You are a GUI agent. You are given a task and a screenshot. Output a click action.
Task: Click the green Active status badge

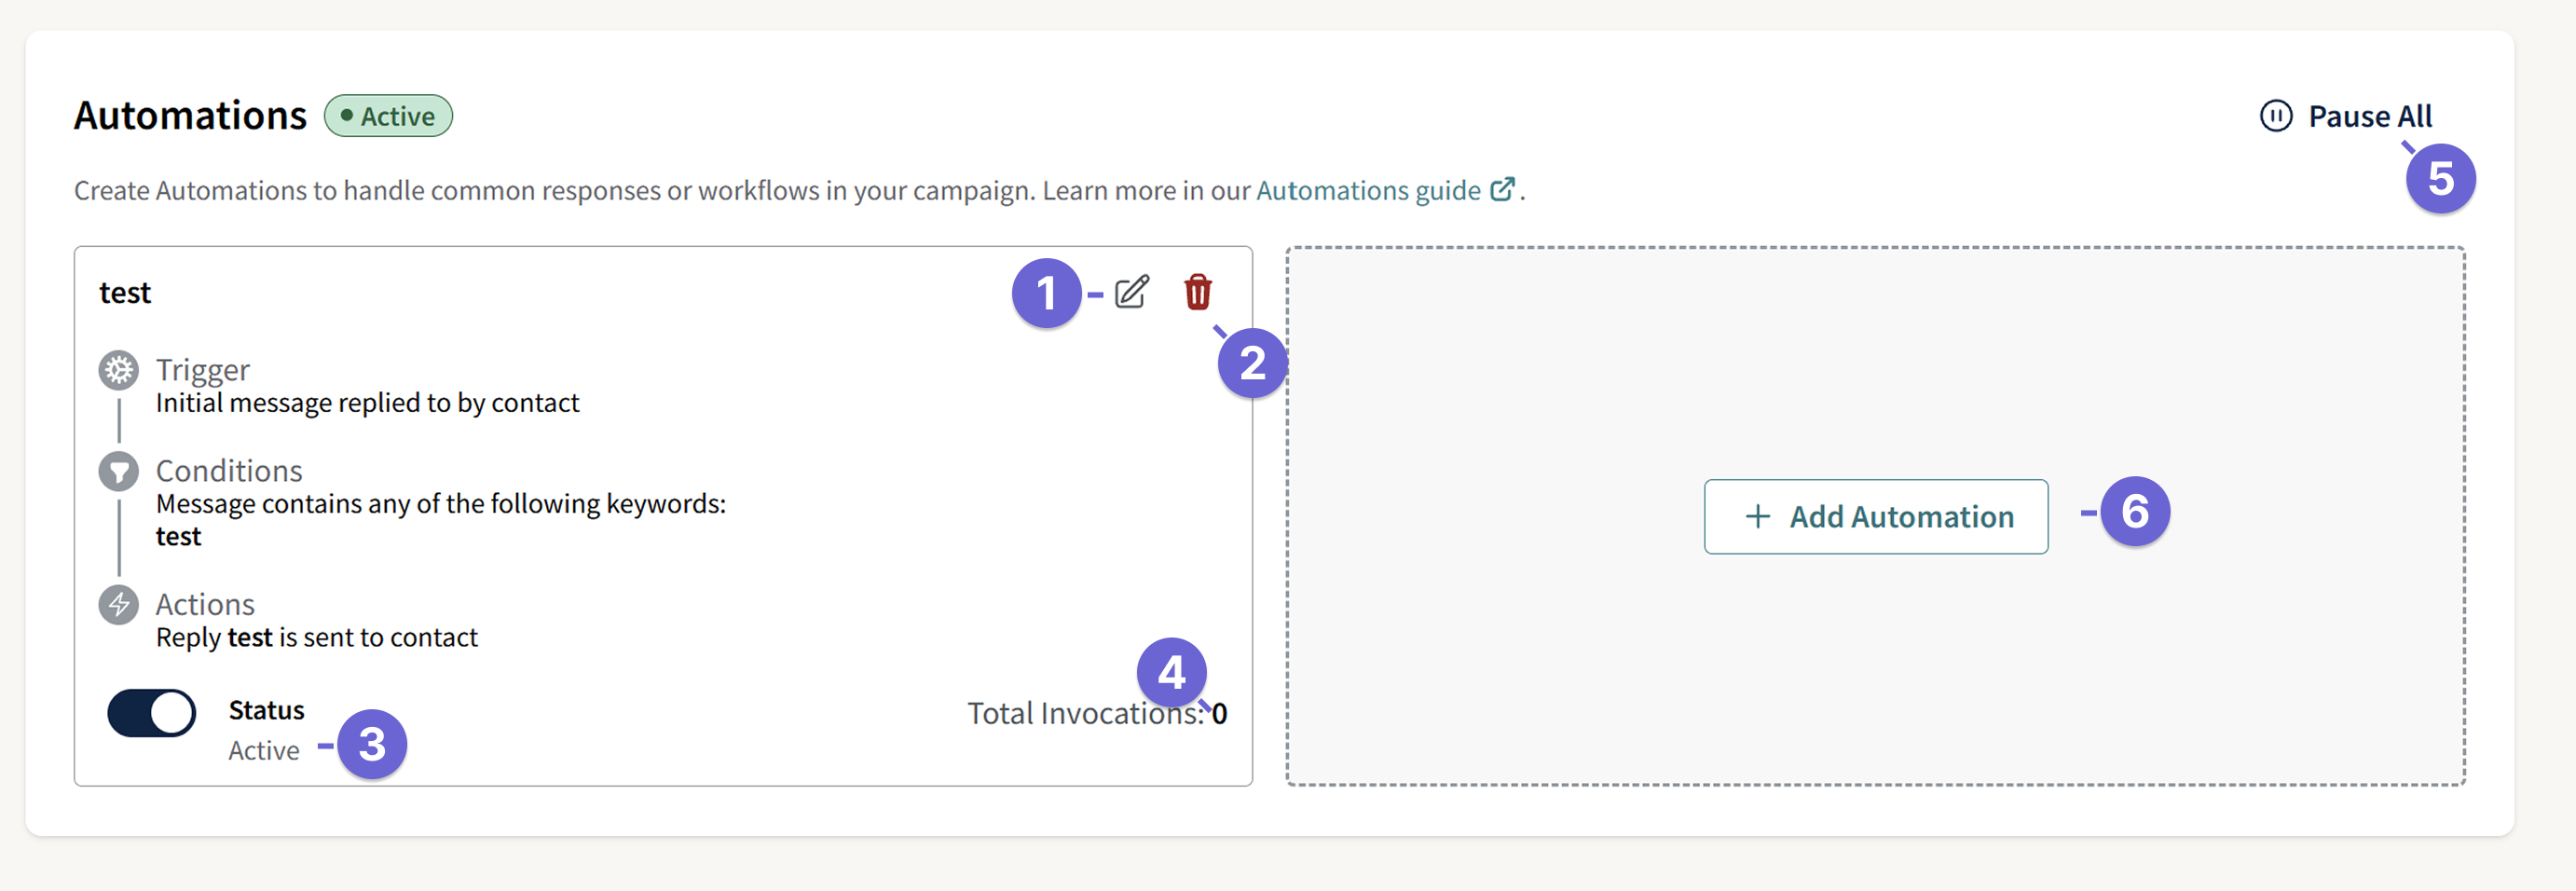click(x=388, y=116)
